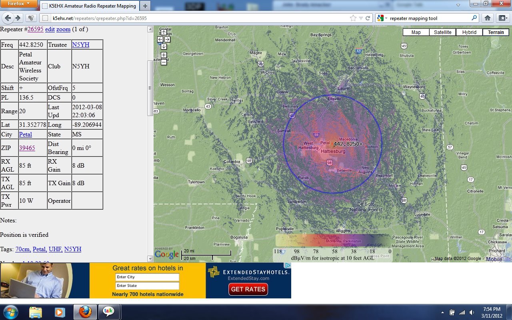Image resolution: width=512 pixels, height=320 pixels.
Task: Pan the map right with arrow control
Action: click(x=167, y=39)
